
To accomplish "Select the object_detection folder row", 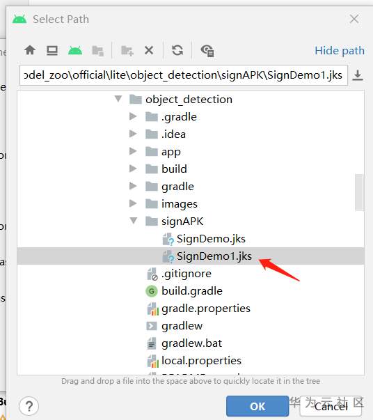I will click(x=191, y=100).
